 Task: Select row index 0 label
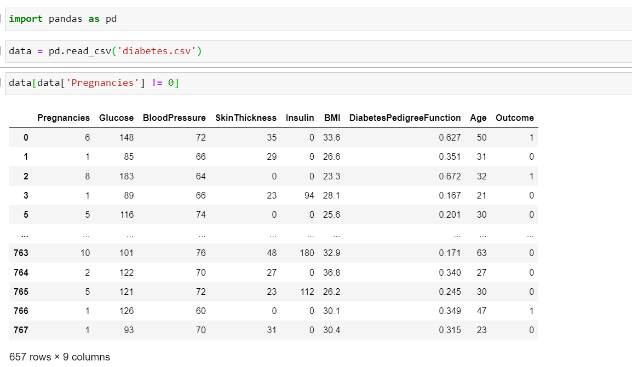pos(26,138)
